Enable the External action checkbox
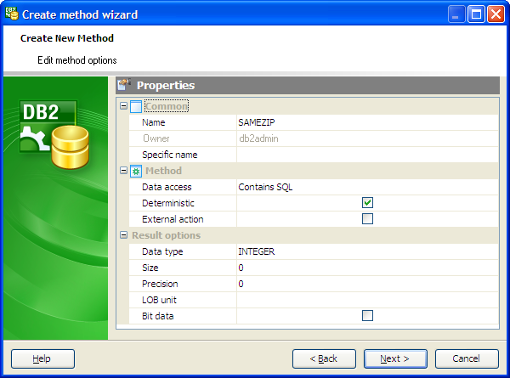 tap(367, 219)
